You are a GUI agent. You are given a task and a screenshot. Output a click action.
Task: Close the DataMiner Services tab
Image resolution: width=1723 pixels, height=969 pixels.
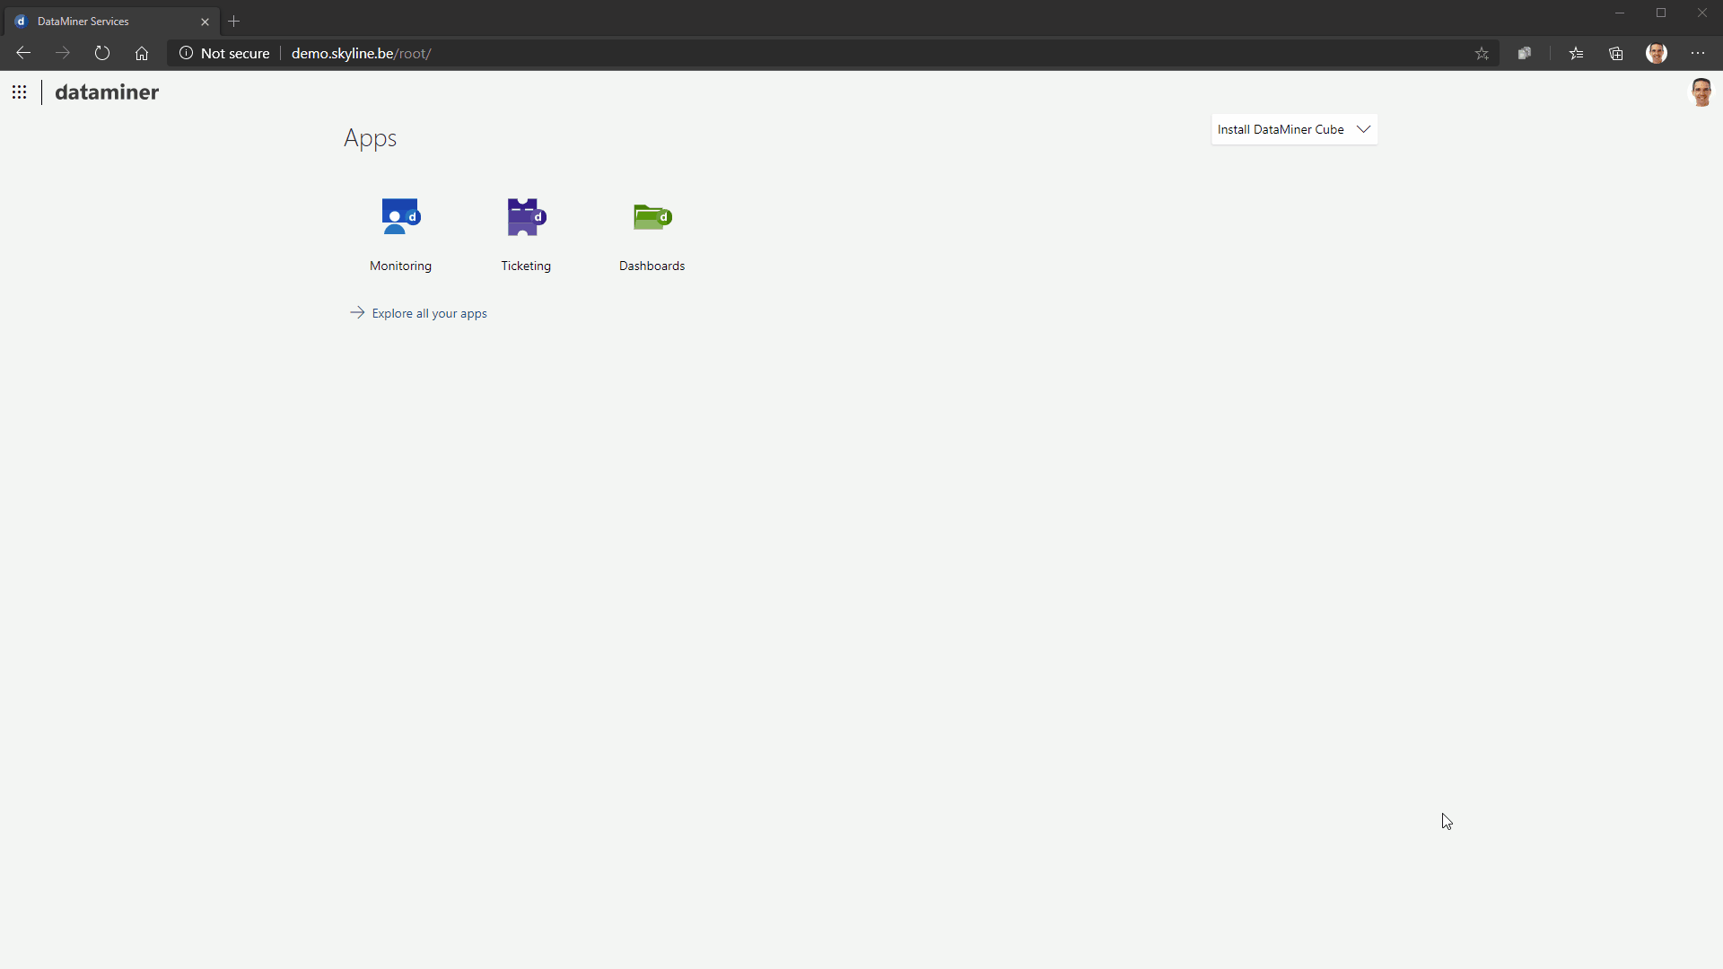[x=205, y=22]
